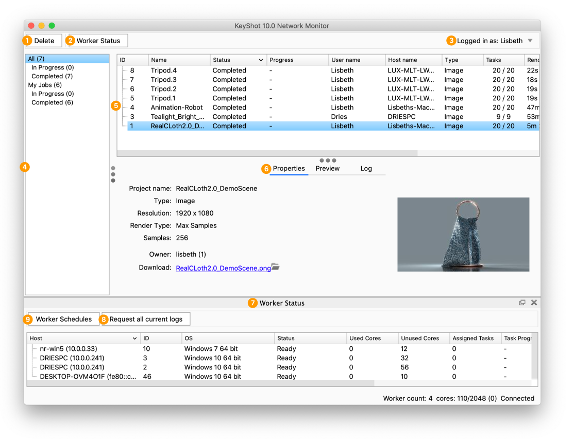Viewport: 575px width, 443px height.
Task: Switch to the Log tab
Action: click(366, 168)
